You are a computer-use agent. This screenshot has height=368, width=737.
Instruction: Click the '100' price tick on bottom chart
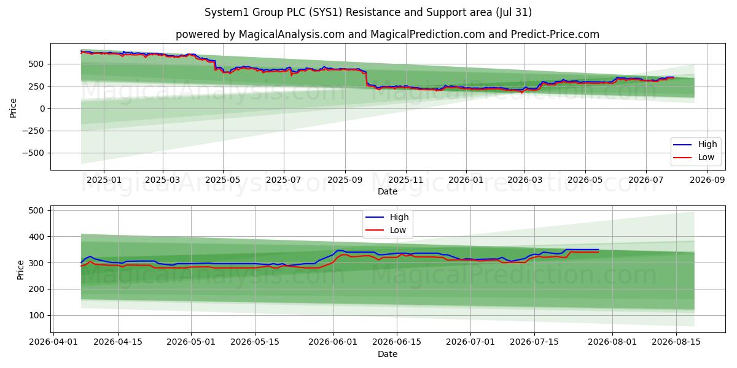point(38,315)
